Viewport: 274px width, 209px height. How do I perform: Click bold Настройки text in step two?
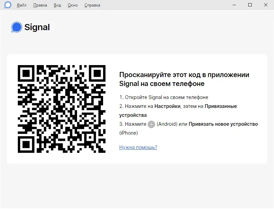(x=167, y=106)
